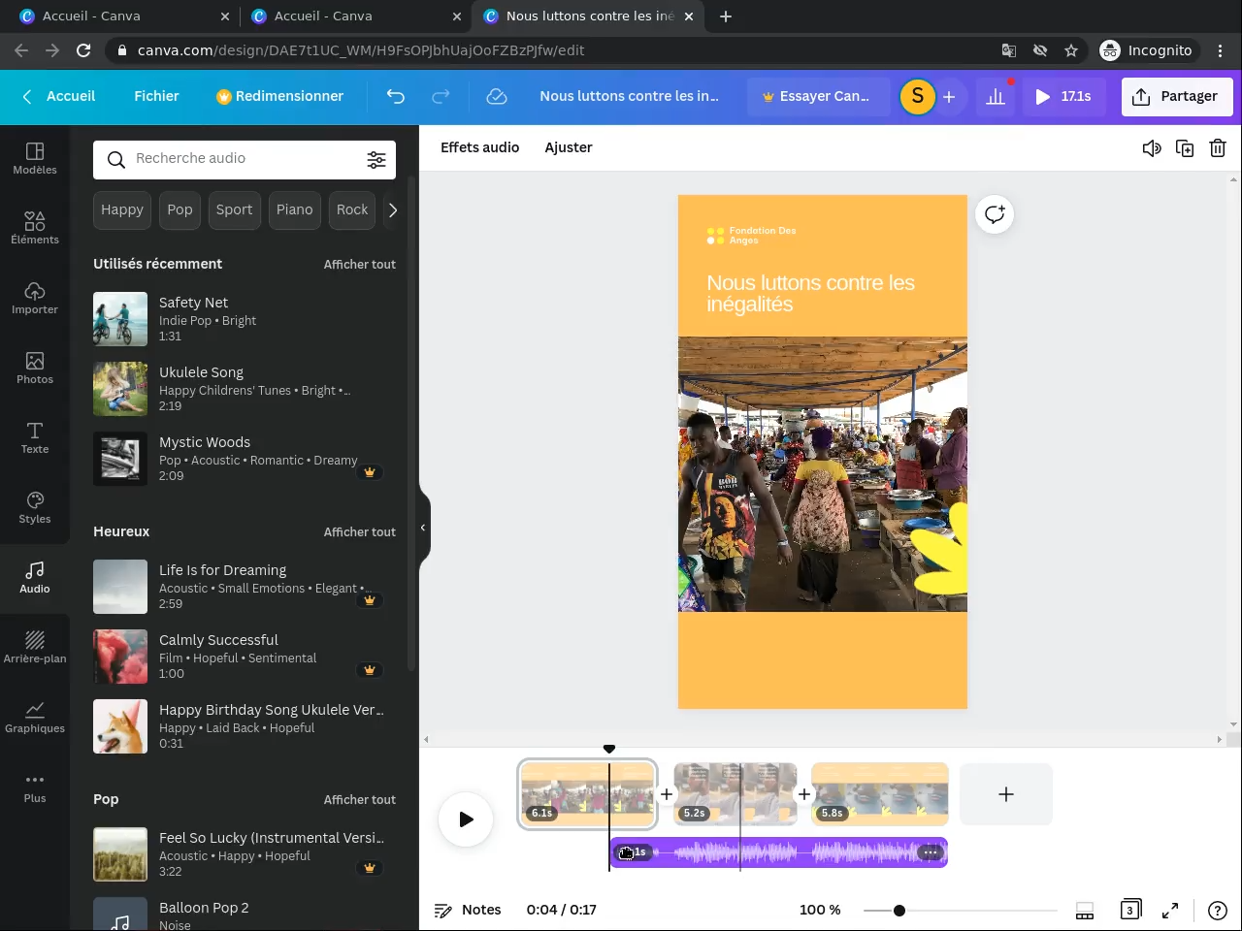Open the help menu

[1218, 910]
